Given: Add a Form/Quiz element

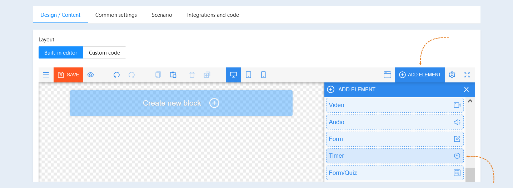Looking at the screenshot, I should [x=395, y=173].
